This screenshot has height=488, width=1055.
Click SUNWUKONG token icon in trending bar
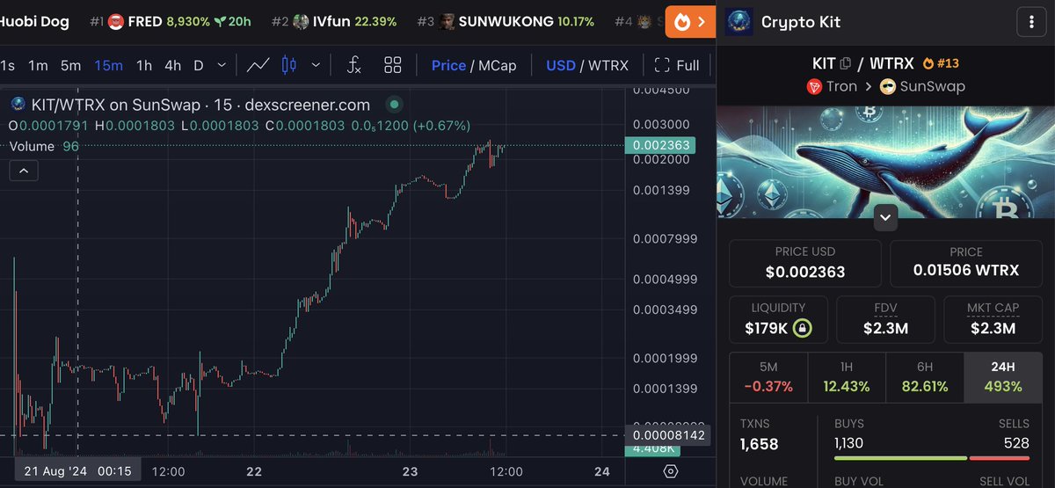point(447,21)
